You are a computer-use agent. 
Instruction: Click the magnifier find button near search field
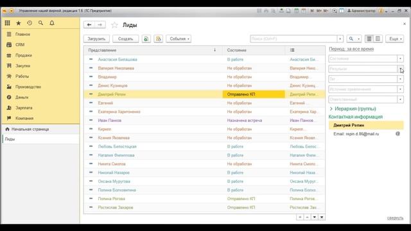pyautogui.click(x=351, y=38)
